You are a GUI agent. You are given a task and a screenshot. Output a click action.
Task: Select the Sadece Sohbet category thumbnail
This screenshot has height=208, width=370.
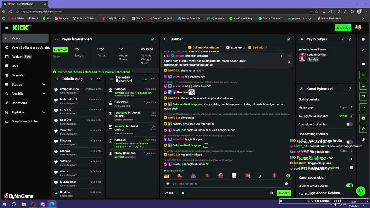tap(302, 57)
